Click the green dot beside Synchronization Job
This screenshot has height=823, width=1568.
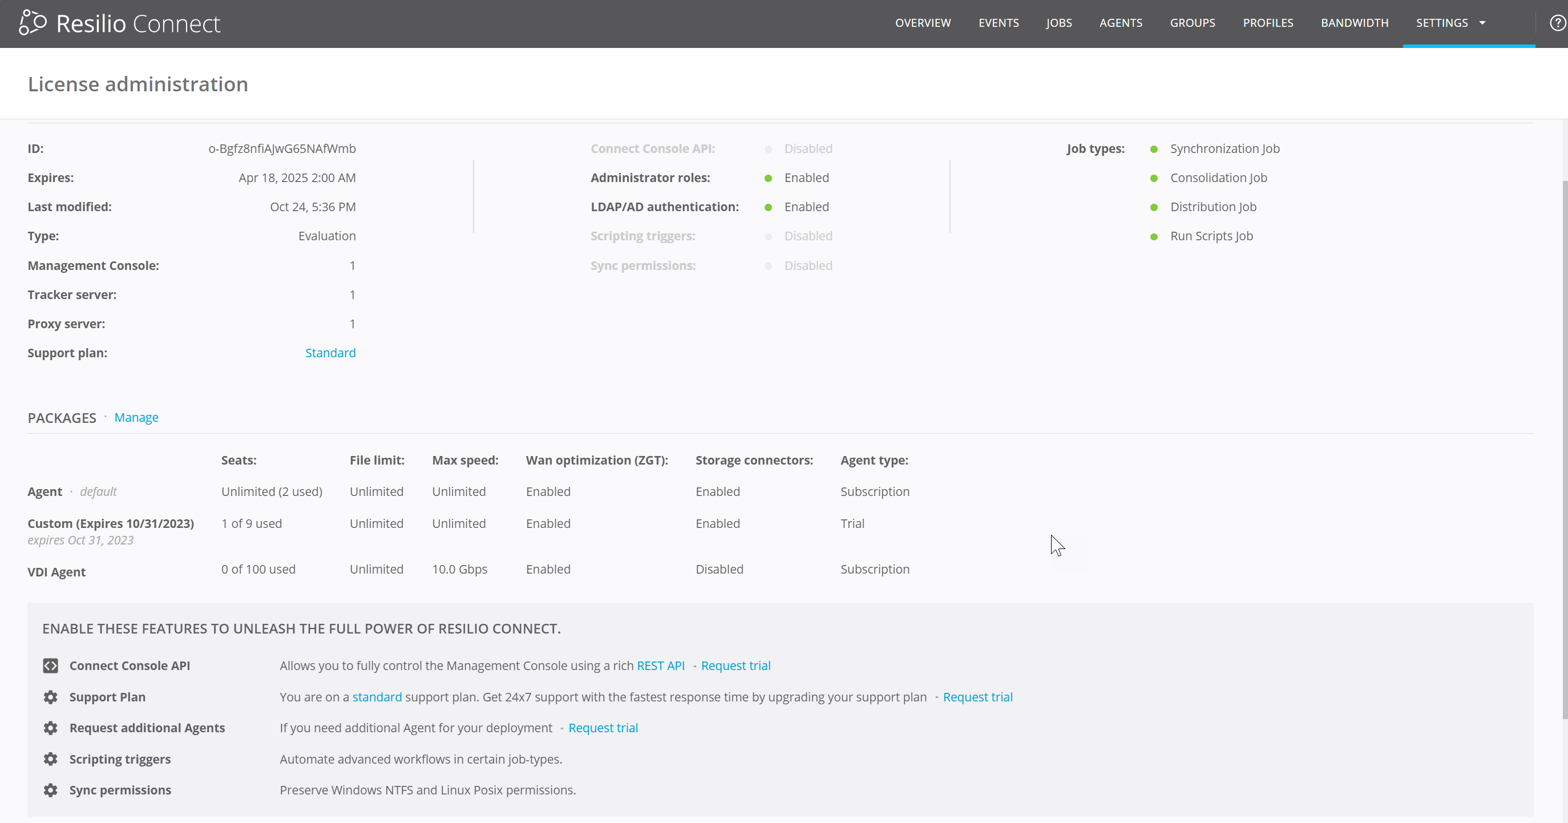tap(1154, 149)
